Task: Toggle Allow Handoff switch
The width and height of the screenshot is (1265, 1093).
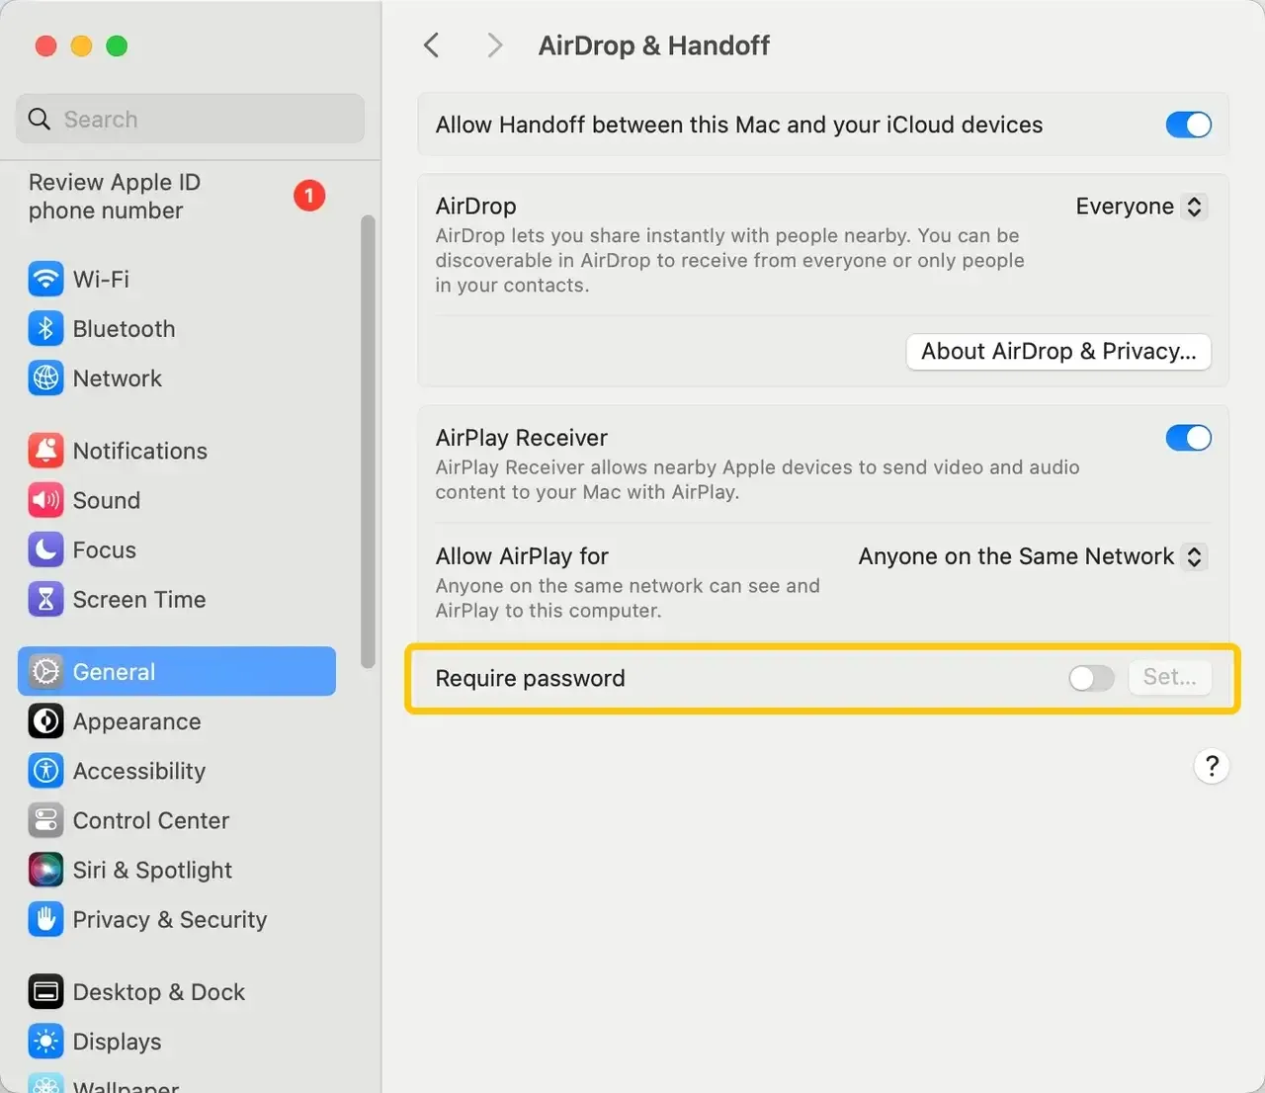Action: [x=1189, y=125]
